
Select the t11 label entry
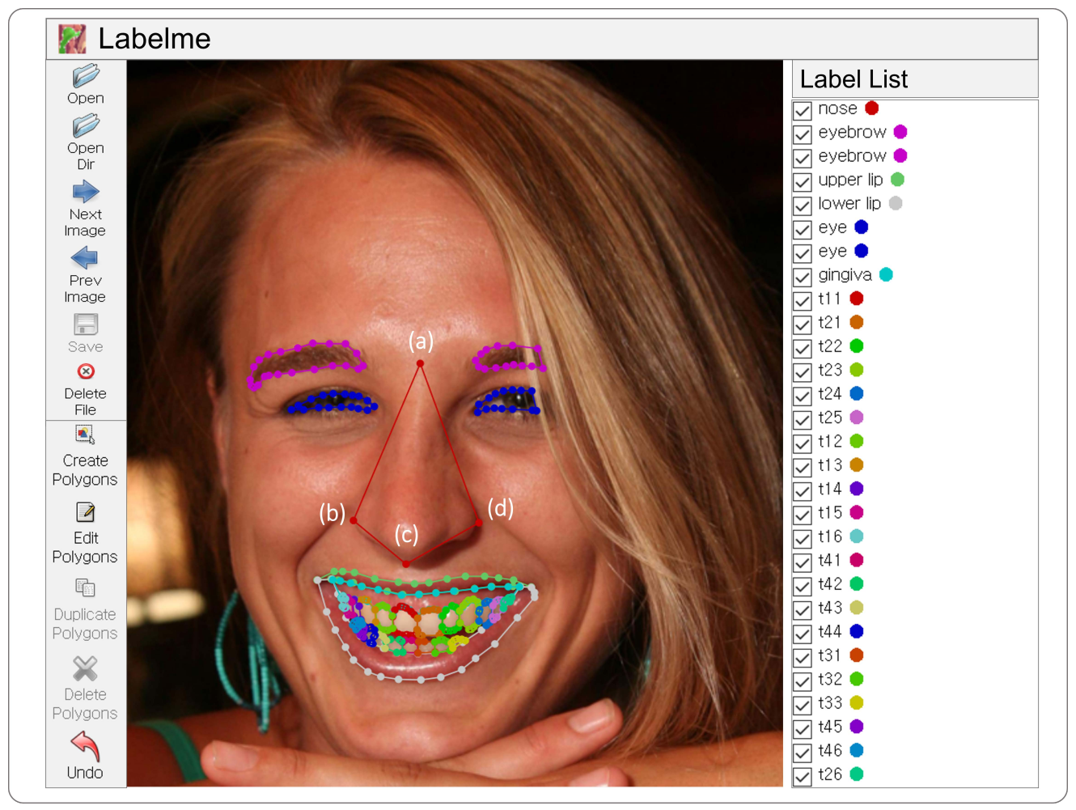coord(829,299)
